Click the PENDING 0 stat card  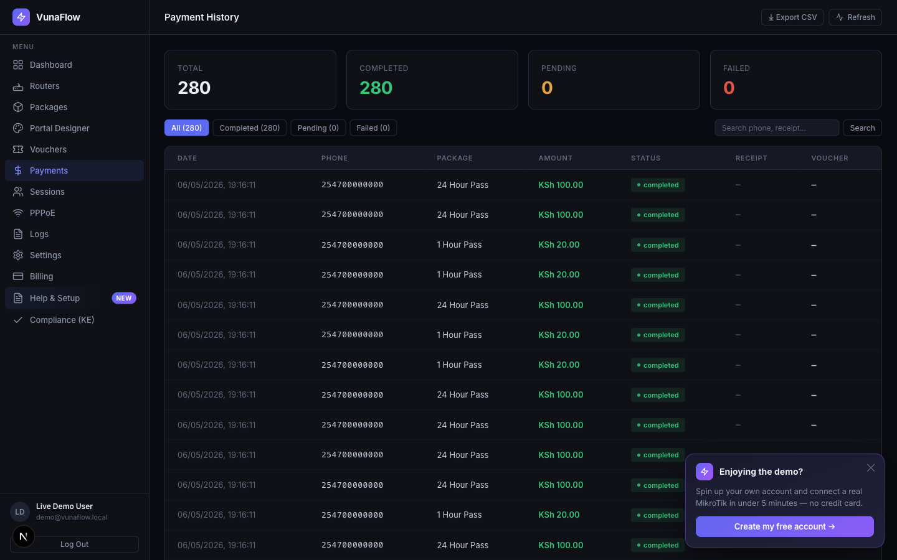pos(614,80)
